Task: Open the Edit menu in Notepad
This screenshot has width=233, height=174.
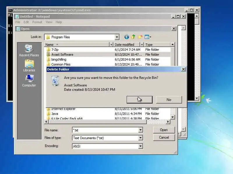Action: (x=26, y=22)
